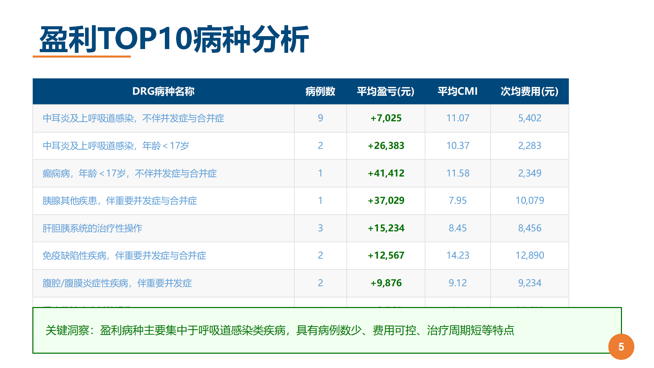Select the 次均费用(元) column header
This screenshot has height=368, width=654.
tap(529, 91)
